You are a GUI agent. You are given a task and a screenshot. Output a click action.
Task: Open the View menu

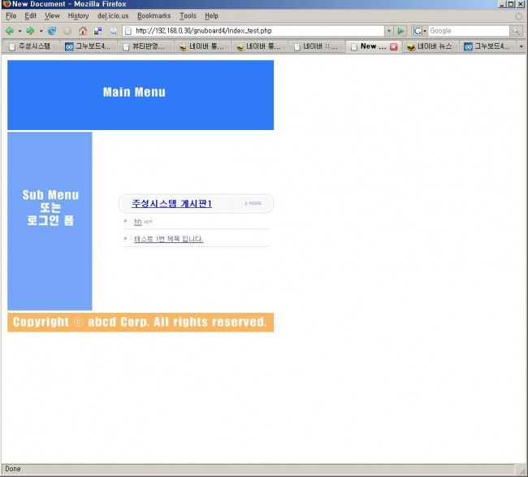pos(52,15)
